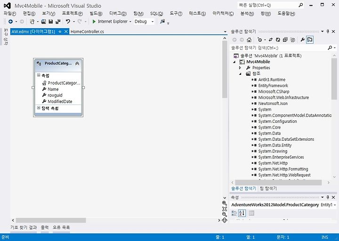Image resolution: width=339 pixels, height=241 pixels.
Task: Open Internet Explorer browser dropdown arrow
Action: point(130,22)
